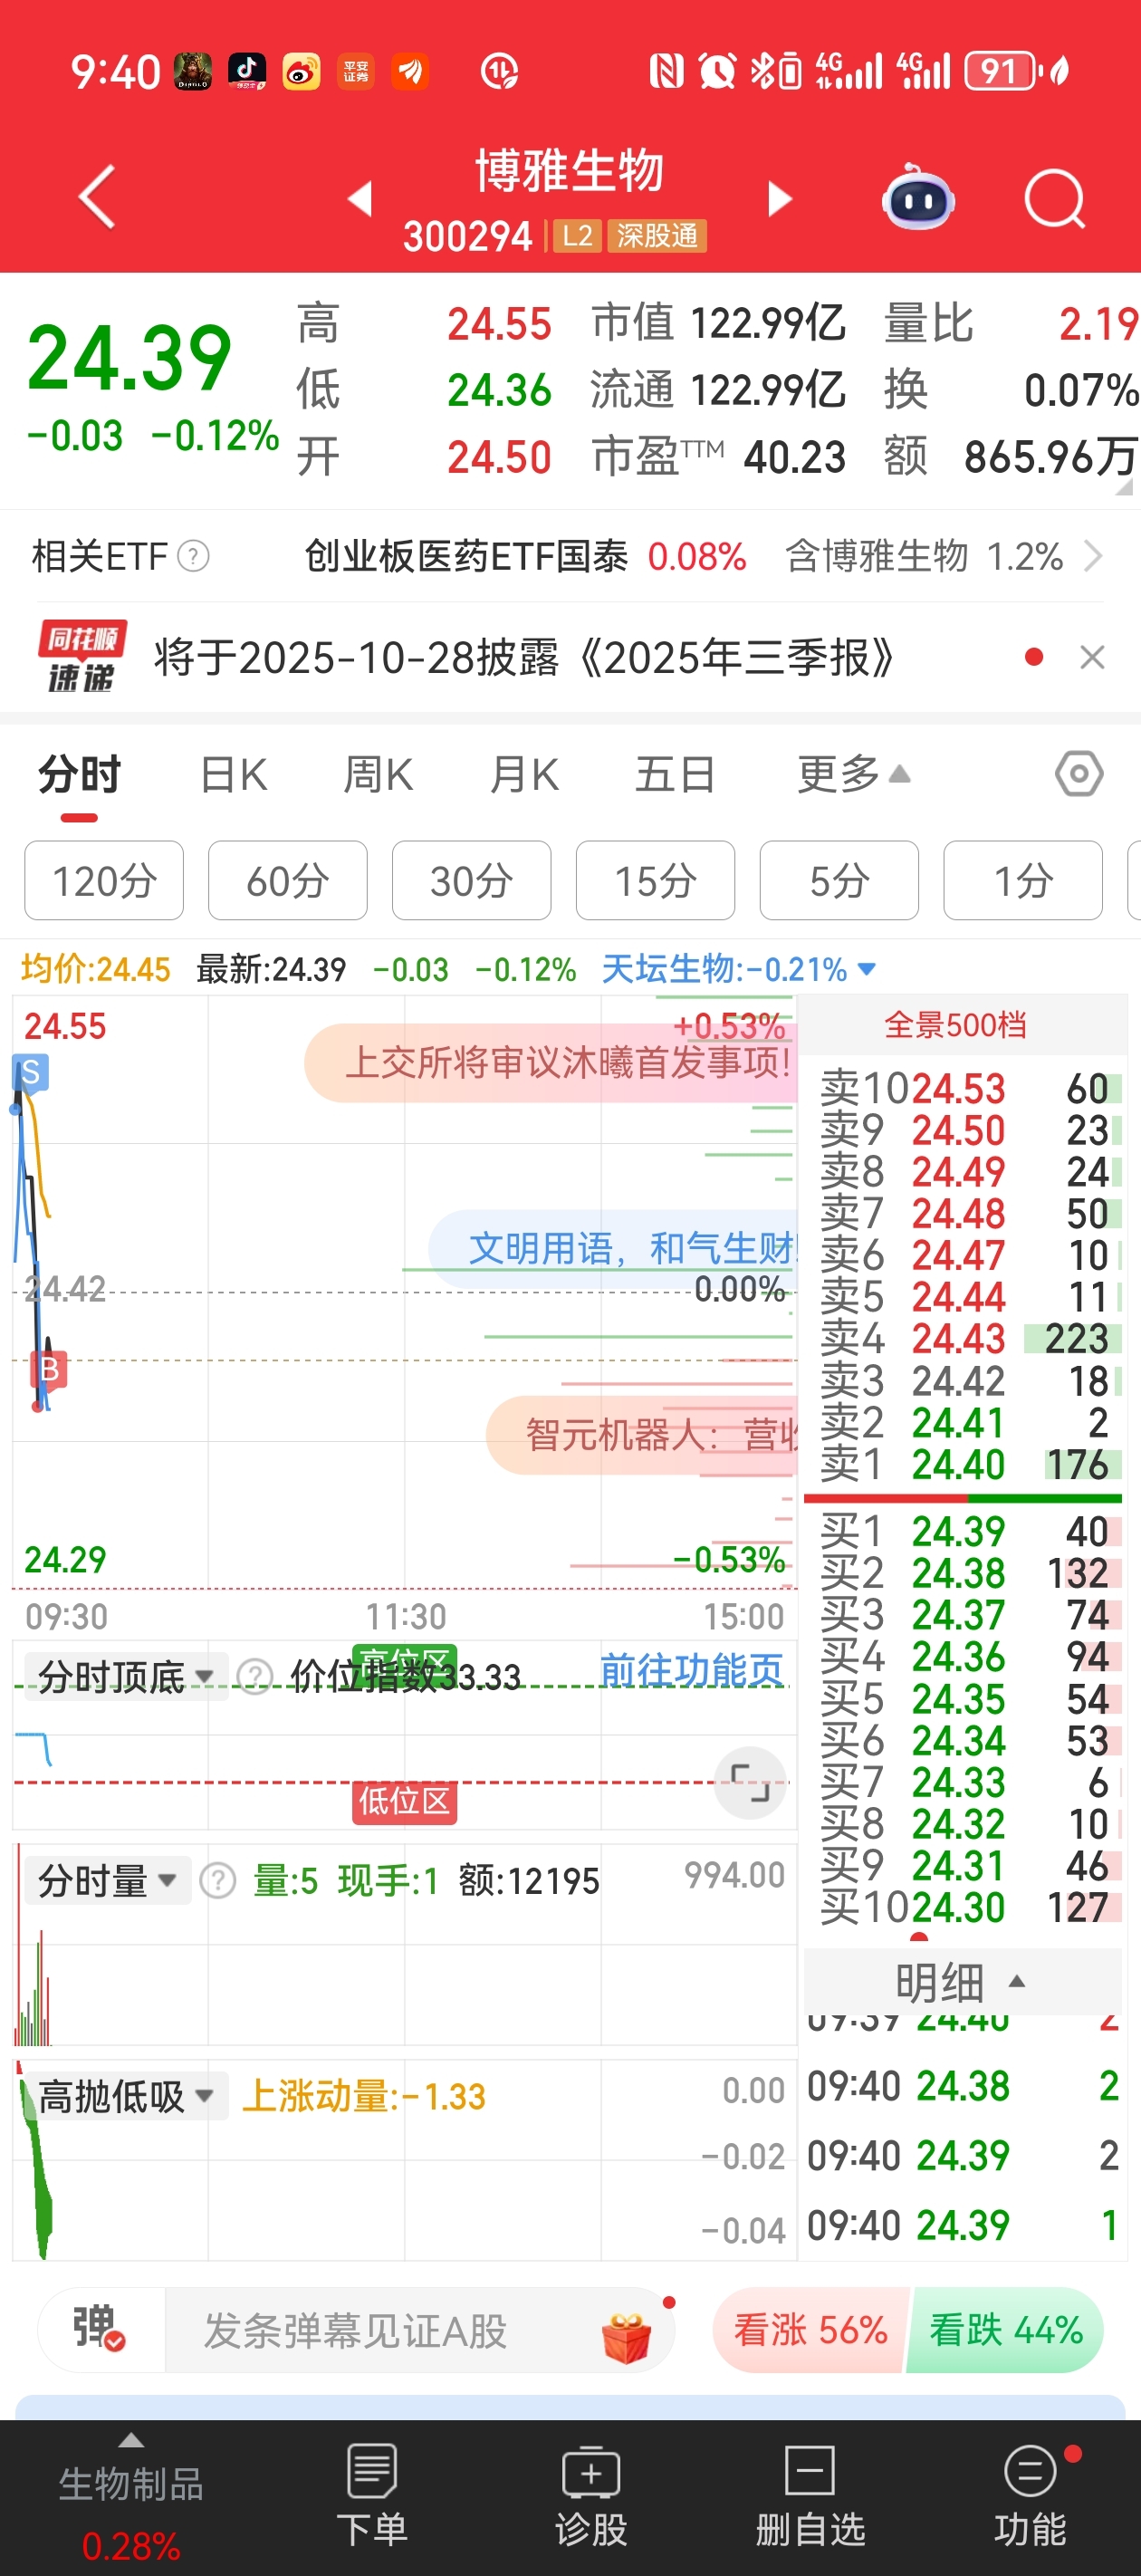
Task: Tap help icon beside 分时量
Action: 218,1881
